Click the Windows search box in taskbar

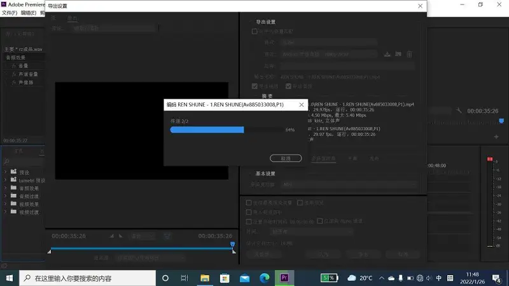(x=88, y=278)
